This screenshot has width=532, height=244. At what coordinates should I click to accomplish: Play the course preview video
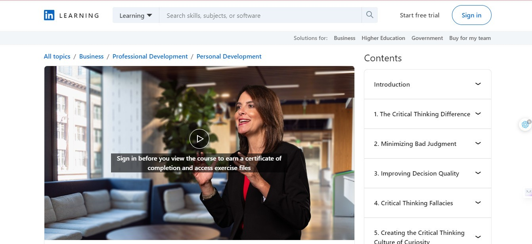(x=199, y=139)
